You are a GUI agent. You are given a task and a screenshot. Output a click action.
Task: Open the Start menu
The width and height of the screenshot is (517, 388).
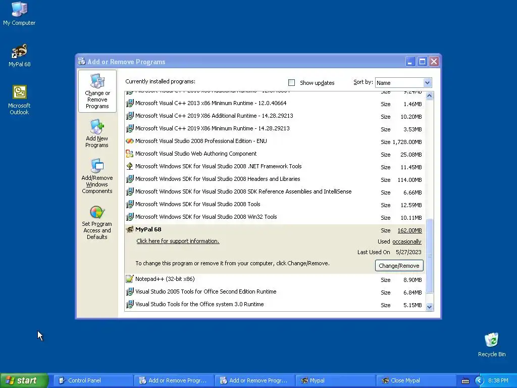(x=24, y=381)
